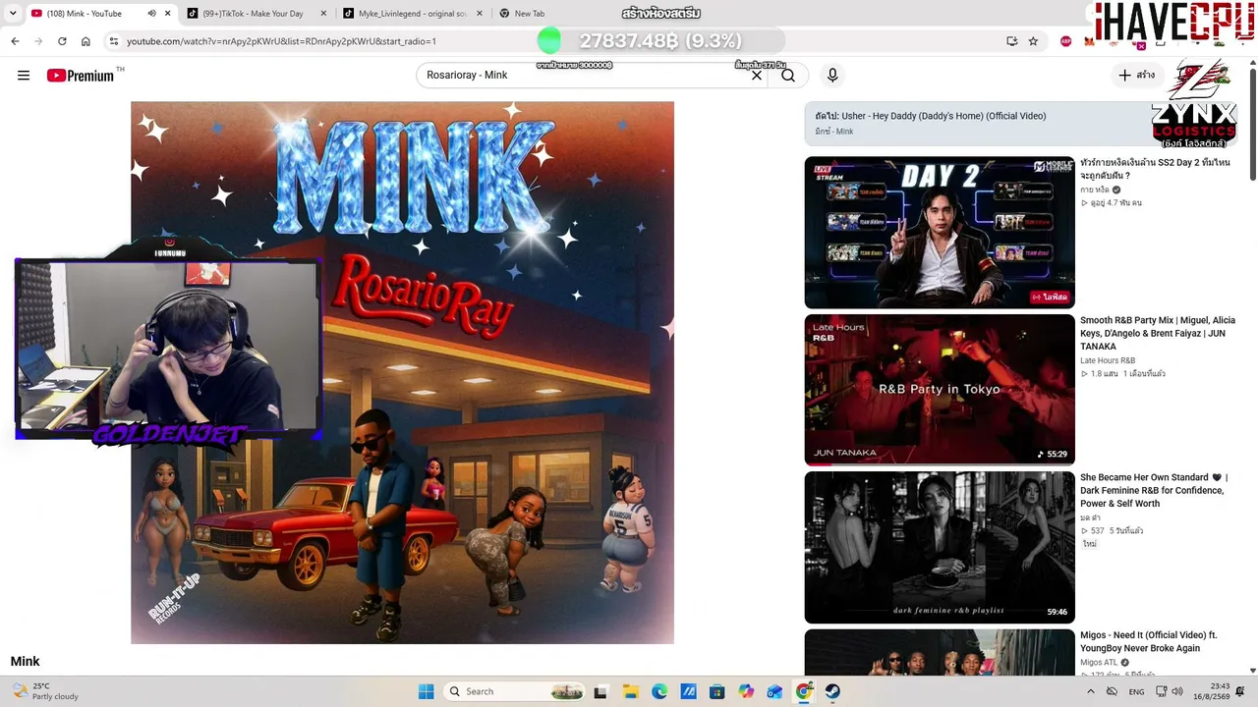Open Steam from the taskbar
1258x707 pixels.
[832, 691]
